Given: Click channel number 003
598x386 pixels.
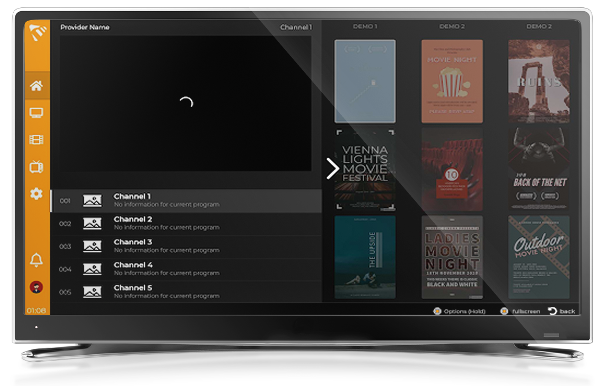Looking at the screenshot, I should pos(65,247).
